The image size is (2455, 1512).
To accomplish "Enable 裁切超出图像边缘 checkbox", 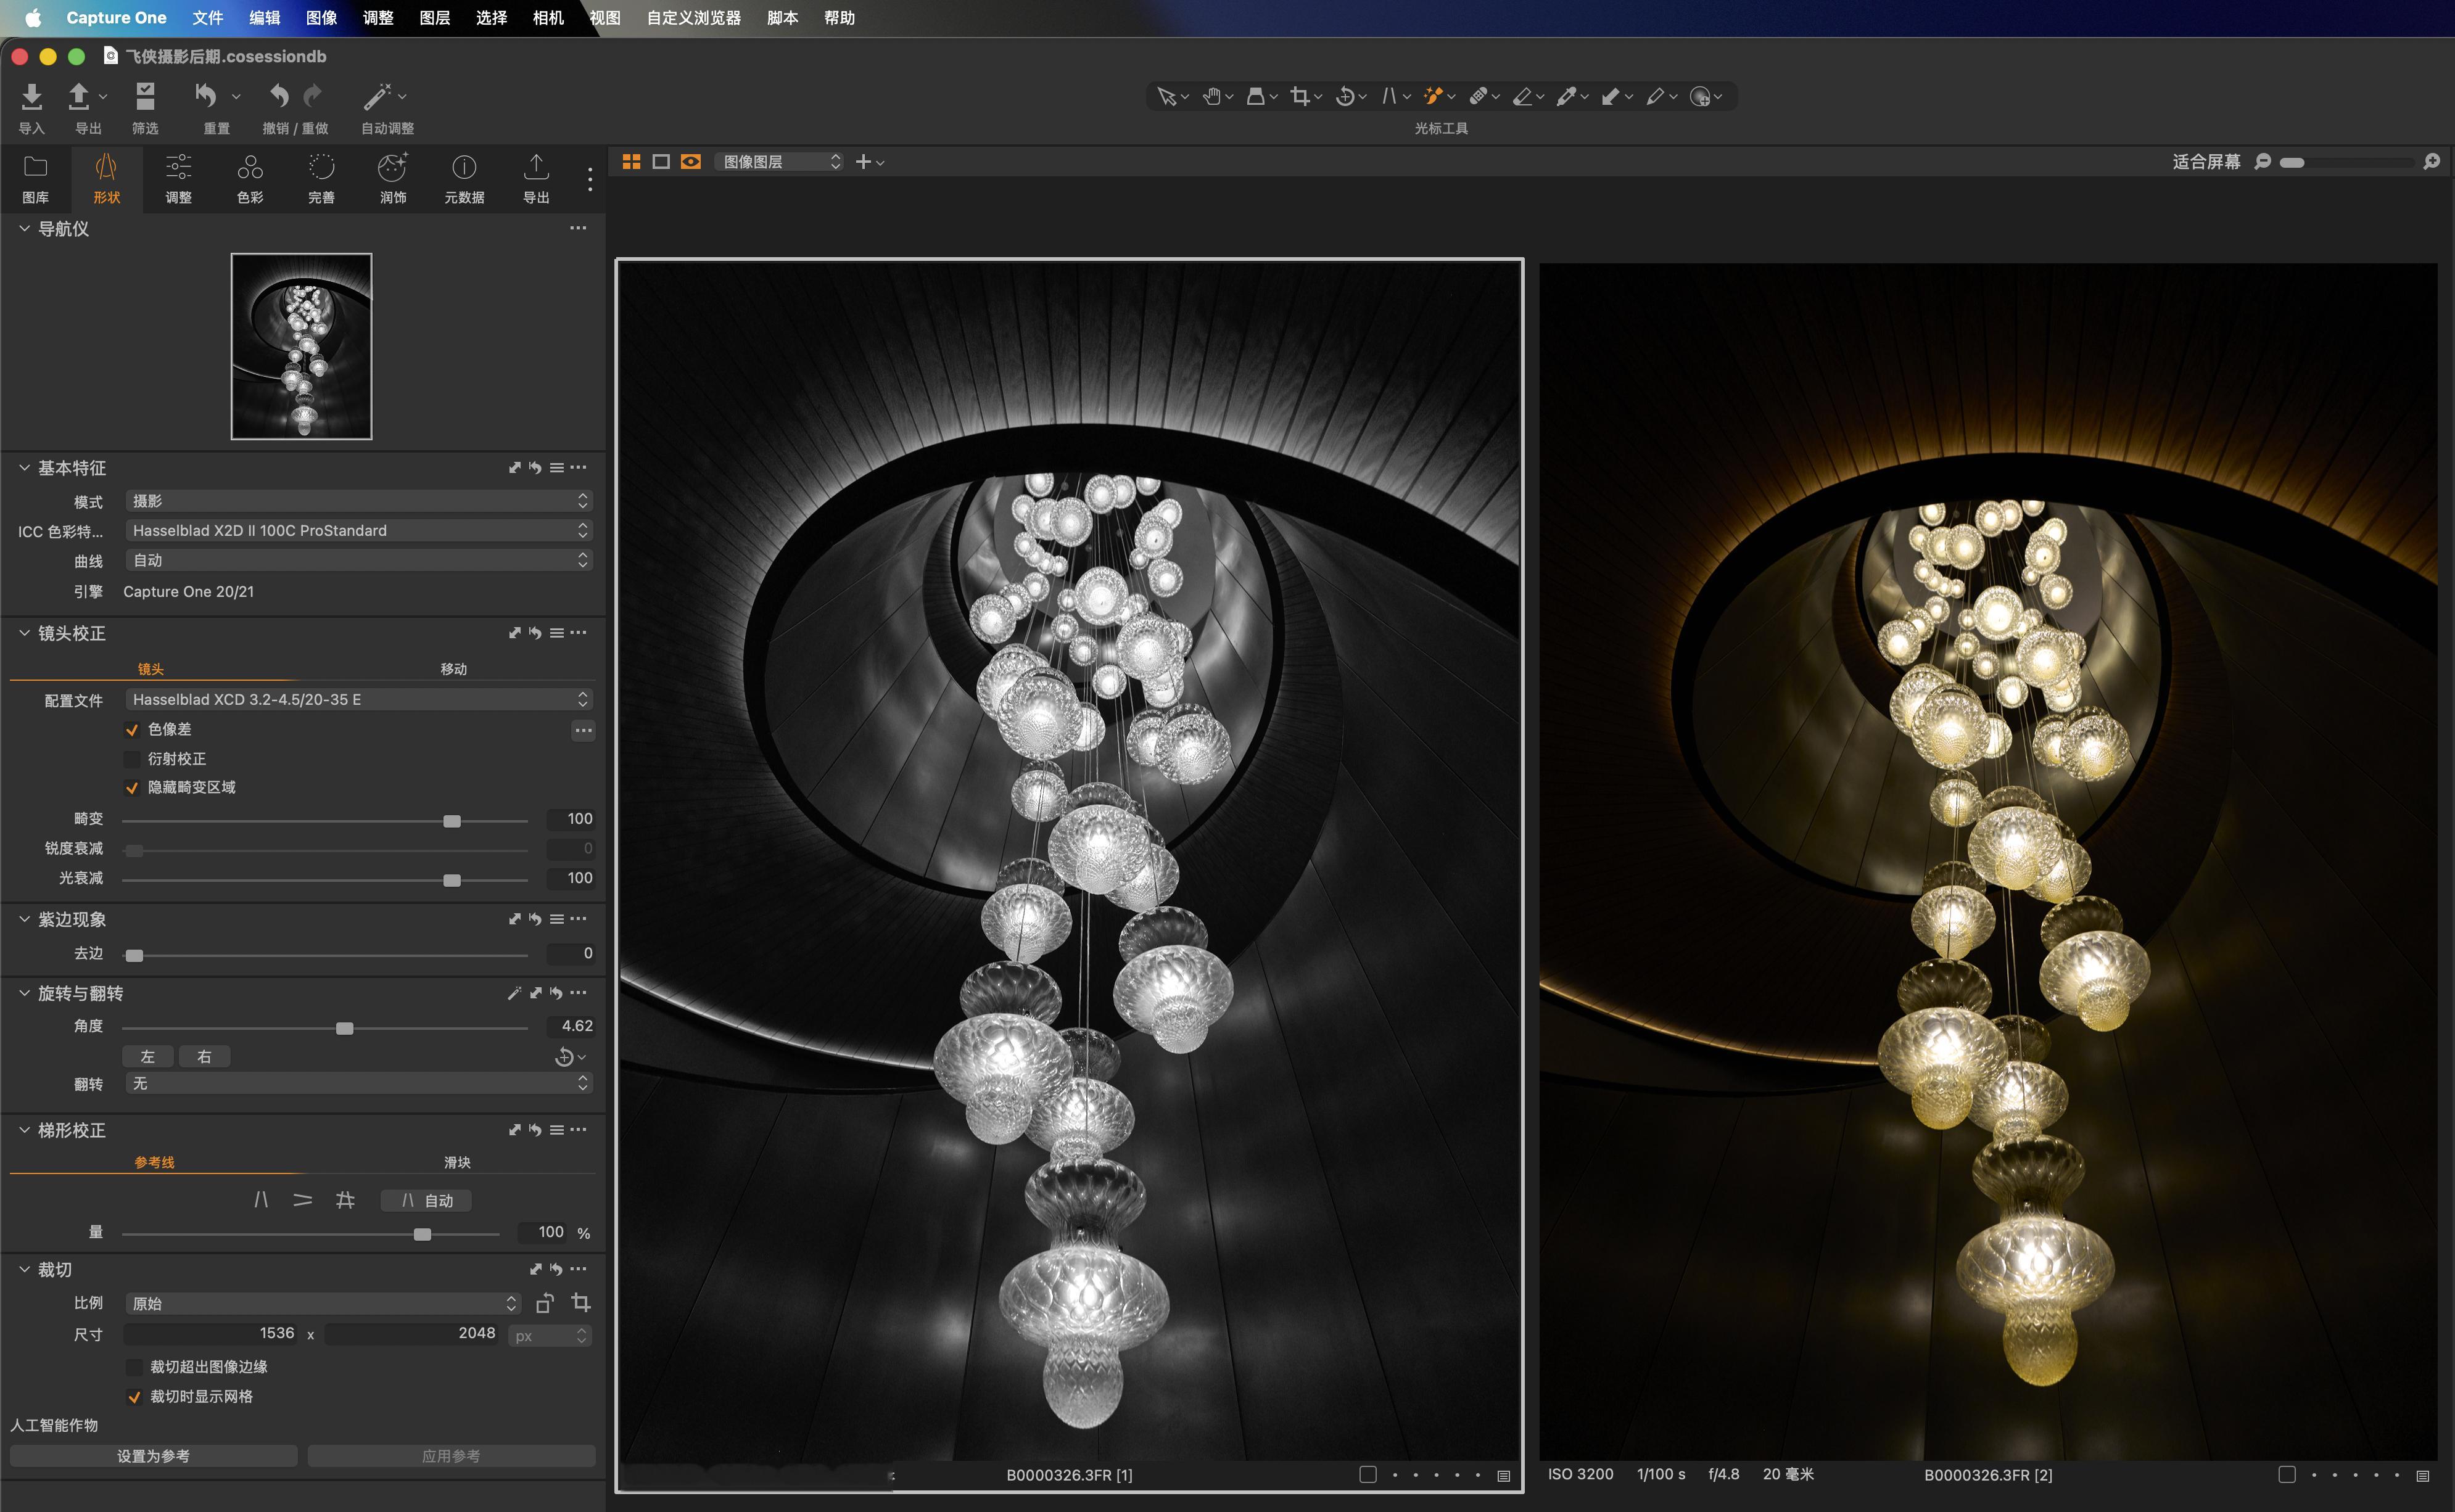I will [134, 1367].
